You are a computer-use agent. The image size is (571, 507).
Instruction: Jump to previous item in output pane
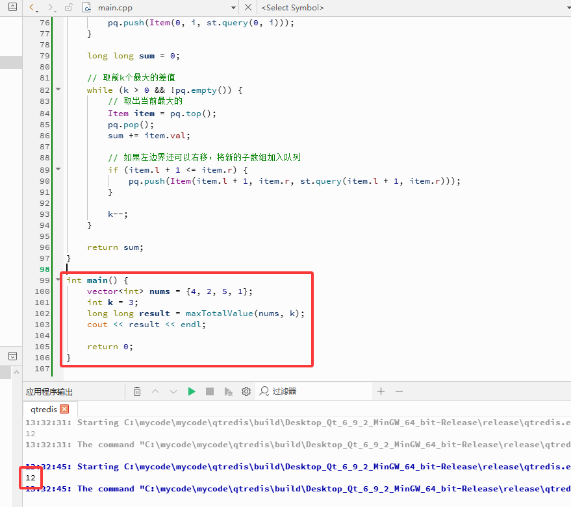(155, 391)
